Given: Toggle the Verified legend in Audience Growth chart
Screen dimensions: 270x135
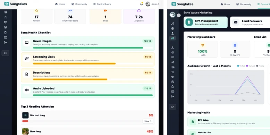Looking at the screenshot, I should (x=241, y=66).
